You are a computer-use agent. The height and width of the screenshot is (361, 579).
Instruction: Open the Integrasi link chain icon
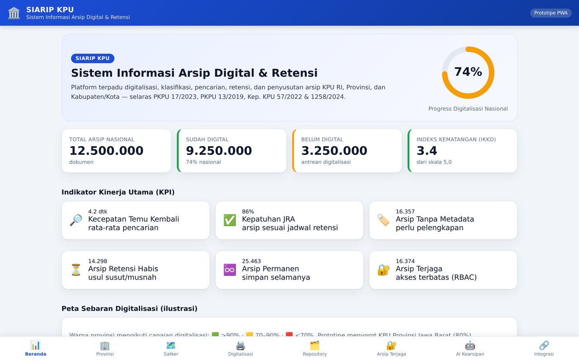coord(544,345)
